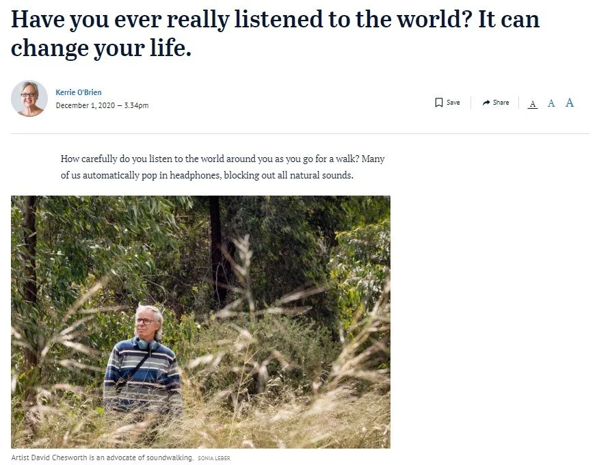Click the Sonia Leber photo credit

[214, 458]
